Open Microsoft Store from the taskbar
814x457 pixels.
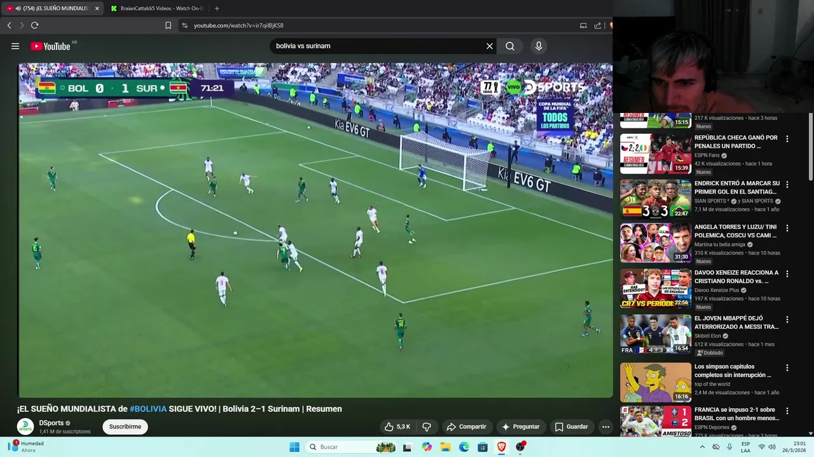483,447
